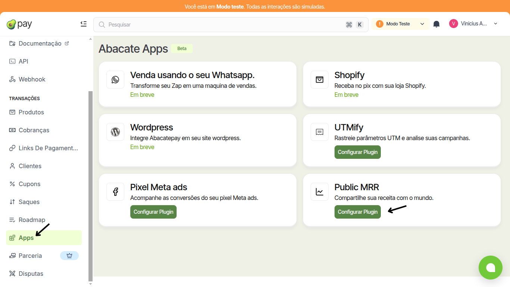
Task: Open the support chat bubble
Action: (491, 268)
